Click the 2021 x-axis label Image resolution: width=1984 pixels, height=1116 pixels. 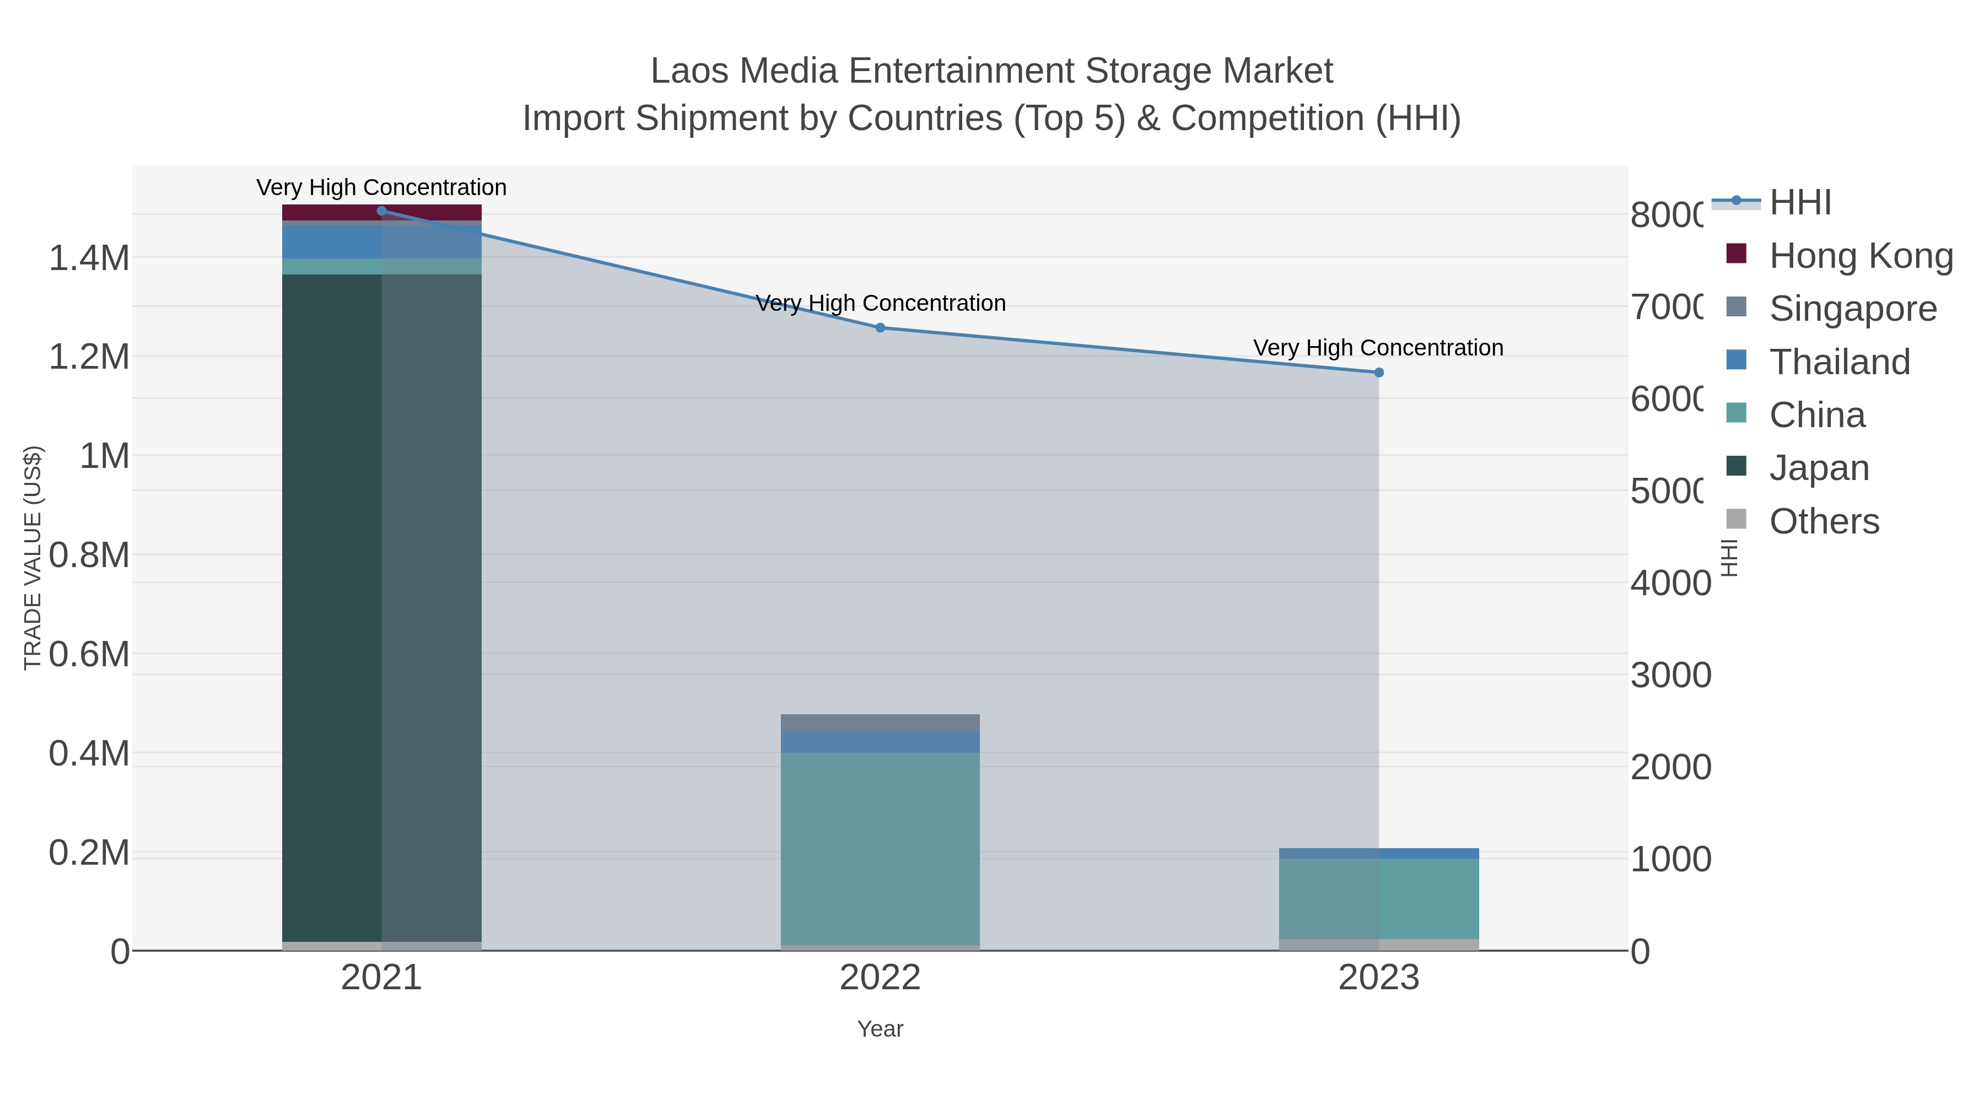point(381,977)
